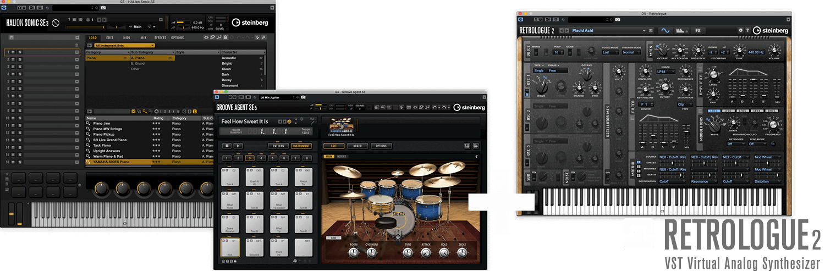This screenshot has height=271, width=825.
Task: Toggle the Glide switch in Retrologue
Action: 570,52
